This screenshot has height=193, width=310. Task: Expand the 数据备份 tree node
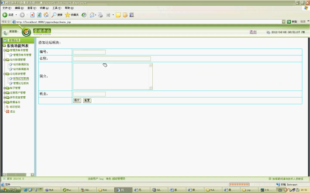point(5,102)
